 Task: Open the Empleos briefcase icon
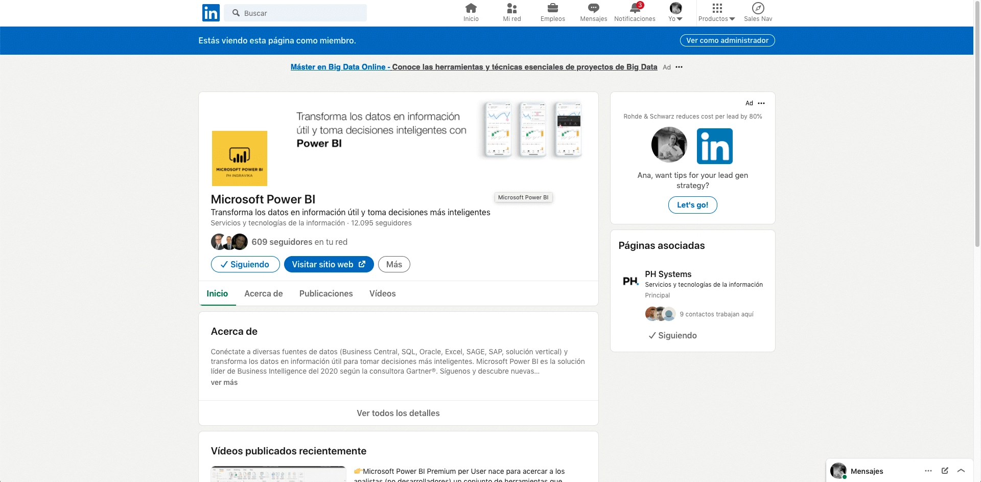[552, 9]
